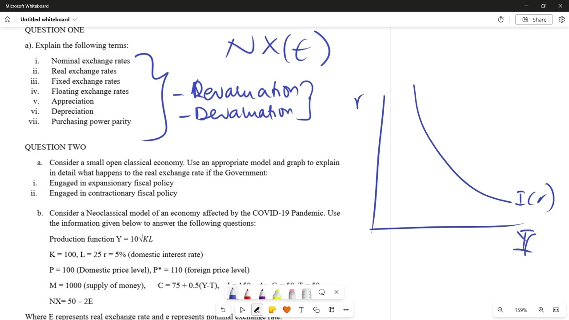This screenshot has width=569, height=320.
Task: Select the yellow highlighter
Action: point(277,293)
